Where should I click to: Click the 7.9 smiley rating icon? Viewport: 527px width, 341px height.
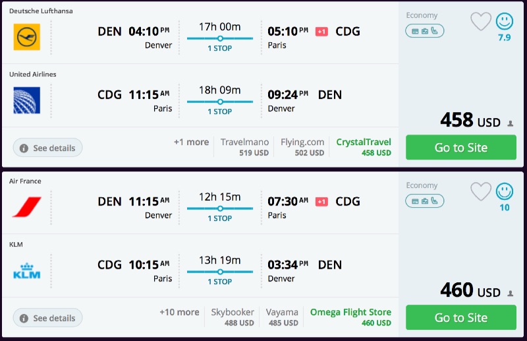coord(504,22)
